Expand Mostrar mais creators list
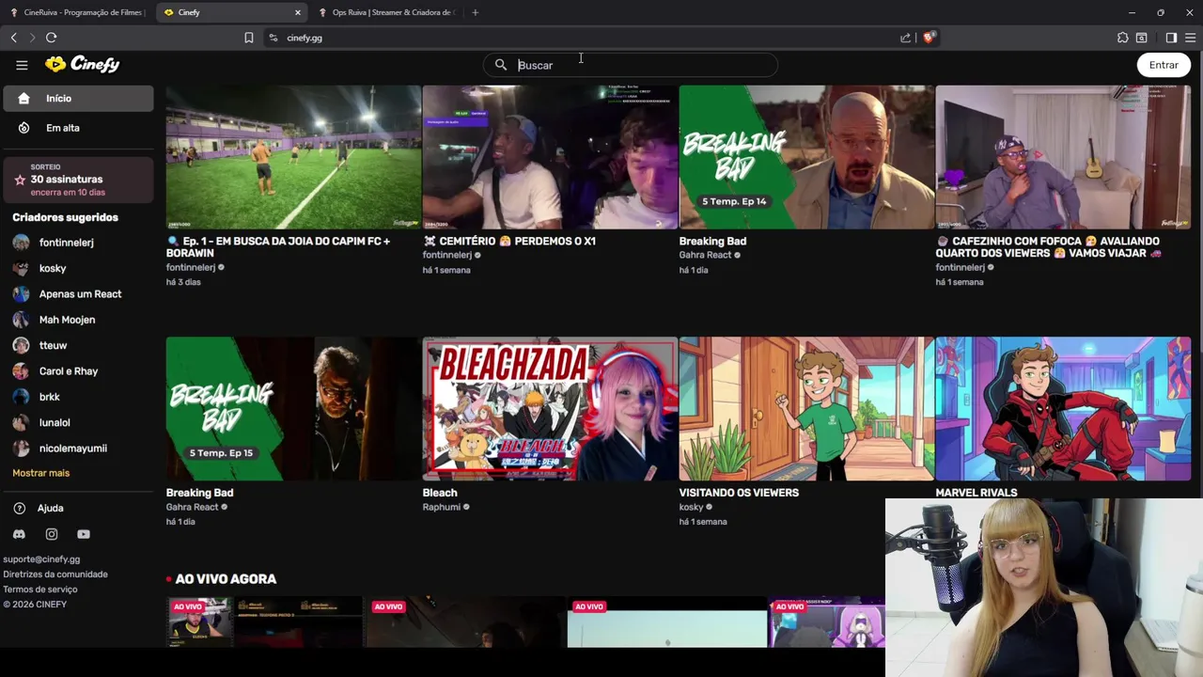Image resolution: width=1203 pixels, height=677 pixels. click(x=41, y=473)
